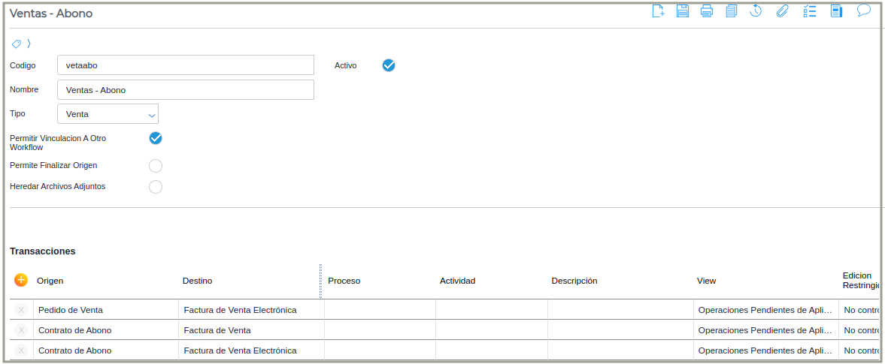885x364 pixels.
Task: Toggle the Activo checkbox
Action: pyautogui.click(x=389, y=65)
